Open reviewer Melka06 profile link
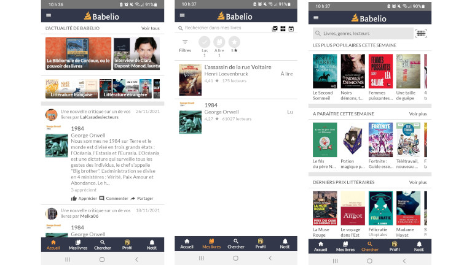472x265 pixels. pyautogui.click(x=89, y=216)
